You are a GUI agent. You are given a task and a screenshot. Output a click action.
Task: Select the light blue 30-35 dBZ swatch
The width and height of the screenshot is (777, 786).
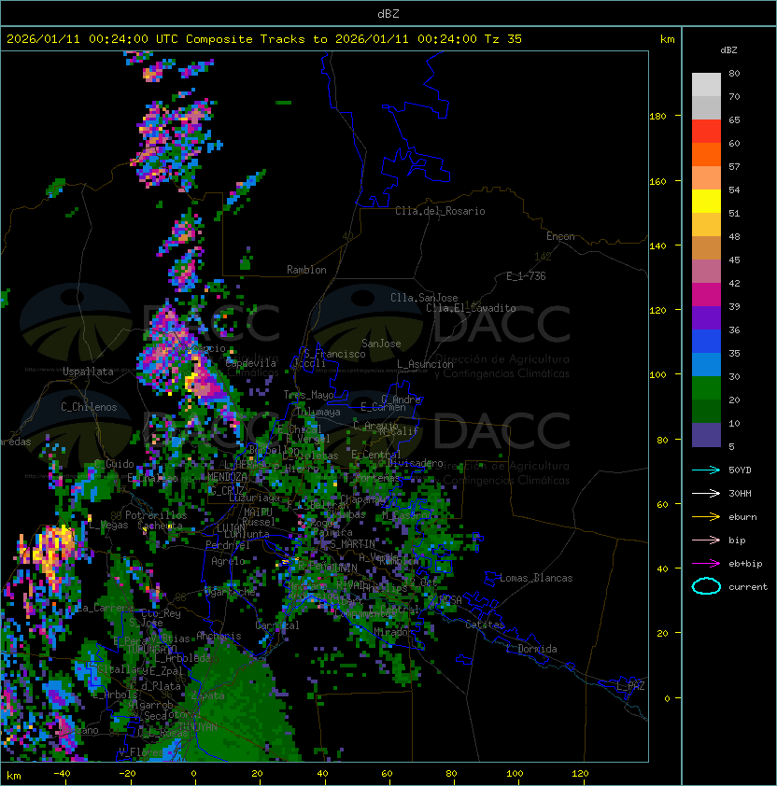706,365
